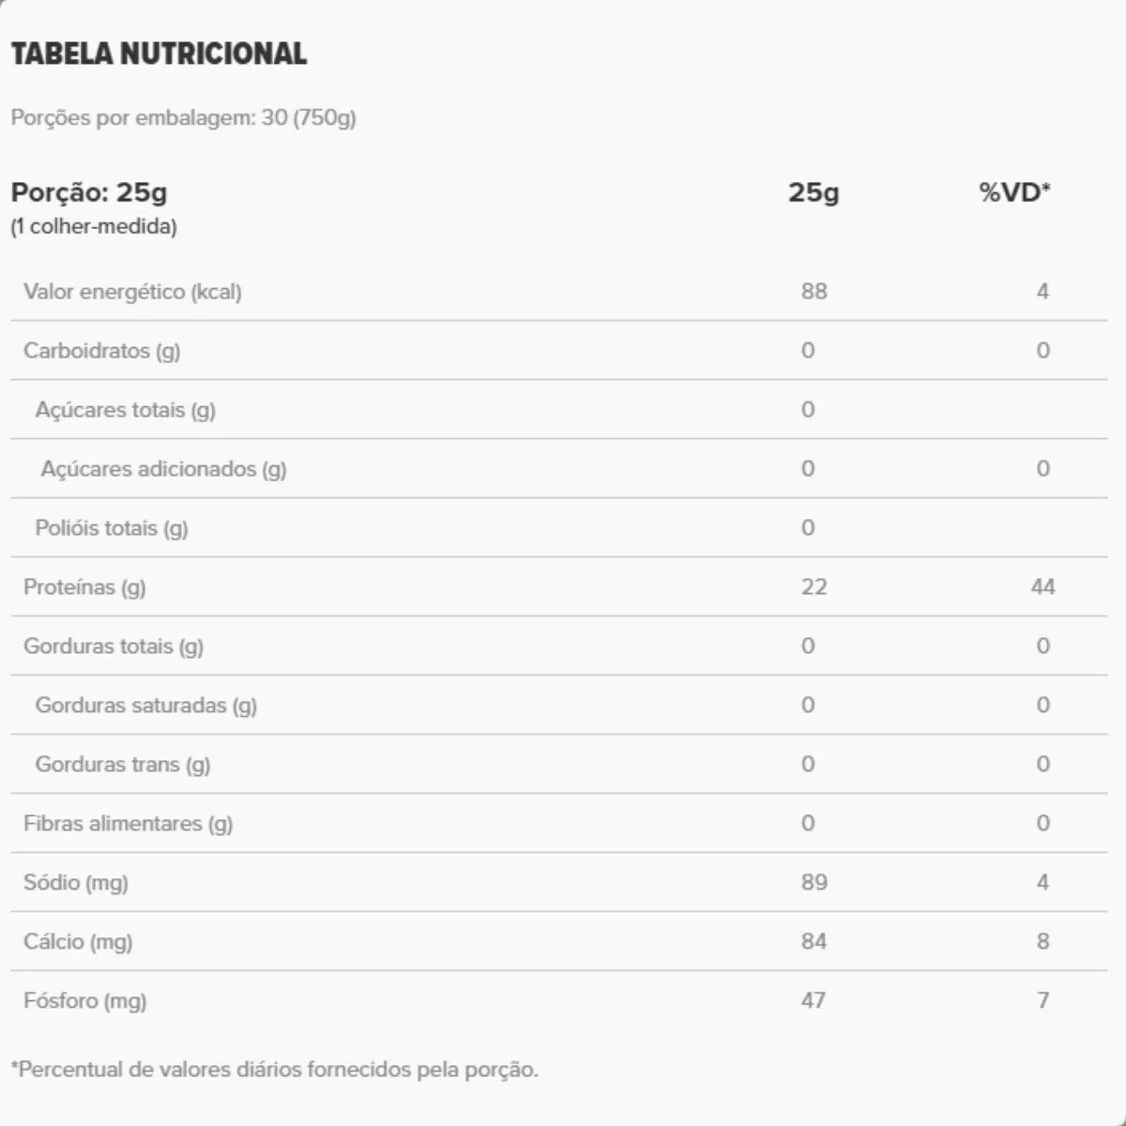Click the Polióis totais (g) label
1126x1126 pixels.
point(112,528)
